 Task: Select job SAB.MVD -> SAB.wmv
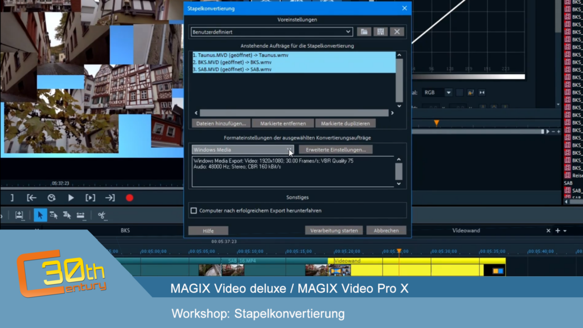click(294, 69)
